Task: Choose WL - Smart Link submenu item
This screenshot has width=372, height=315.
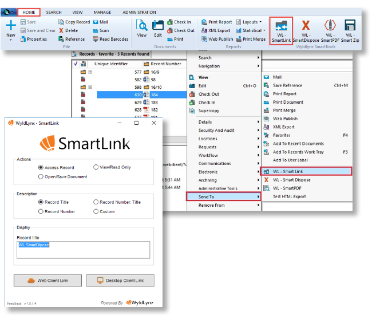Action: pyautogui.click(x=306, y=171)
